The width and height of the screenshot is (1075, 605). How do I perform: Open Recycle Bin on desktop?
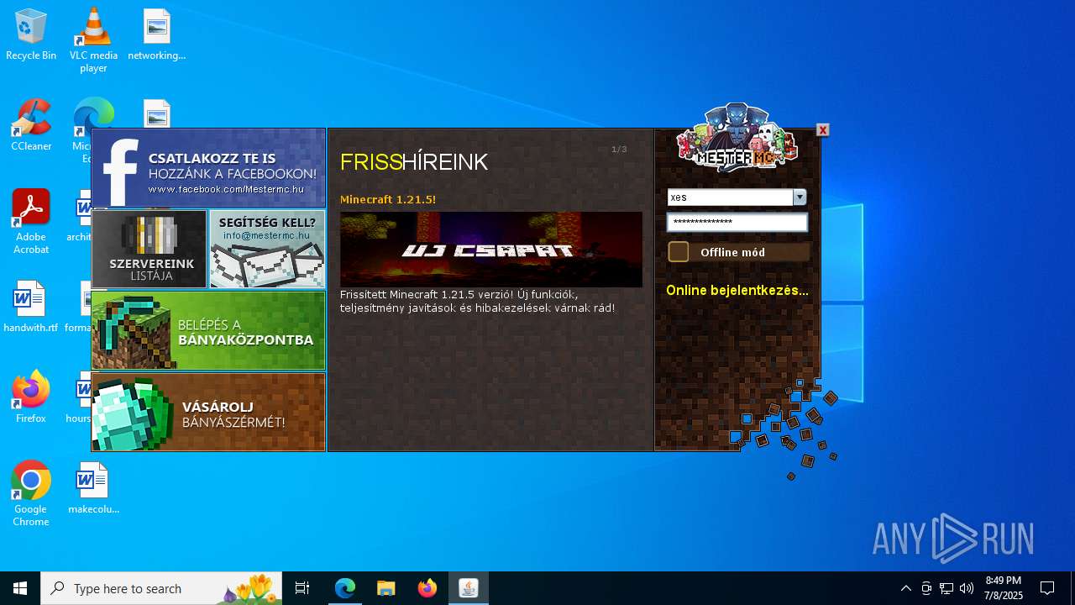coord(31,35)
